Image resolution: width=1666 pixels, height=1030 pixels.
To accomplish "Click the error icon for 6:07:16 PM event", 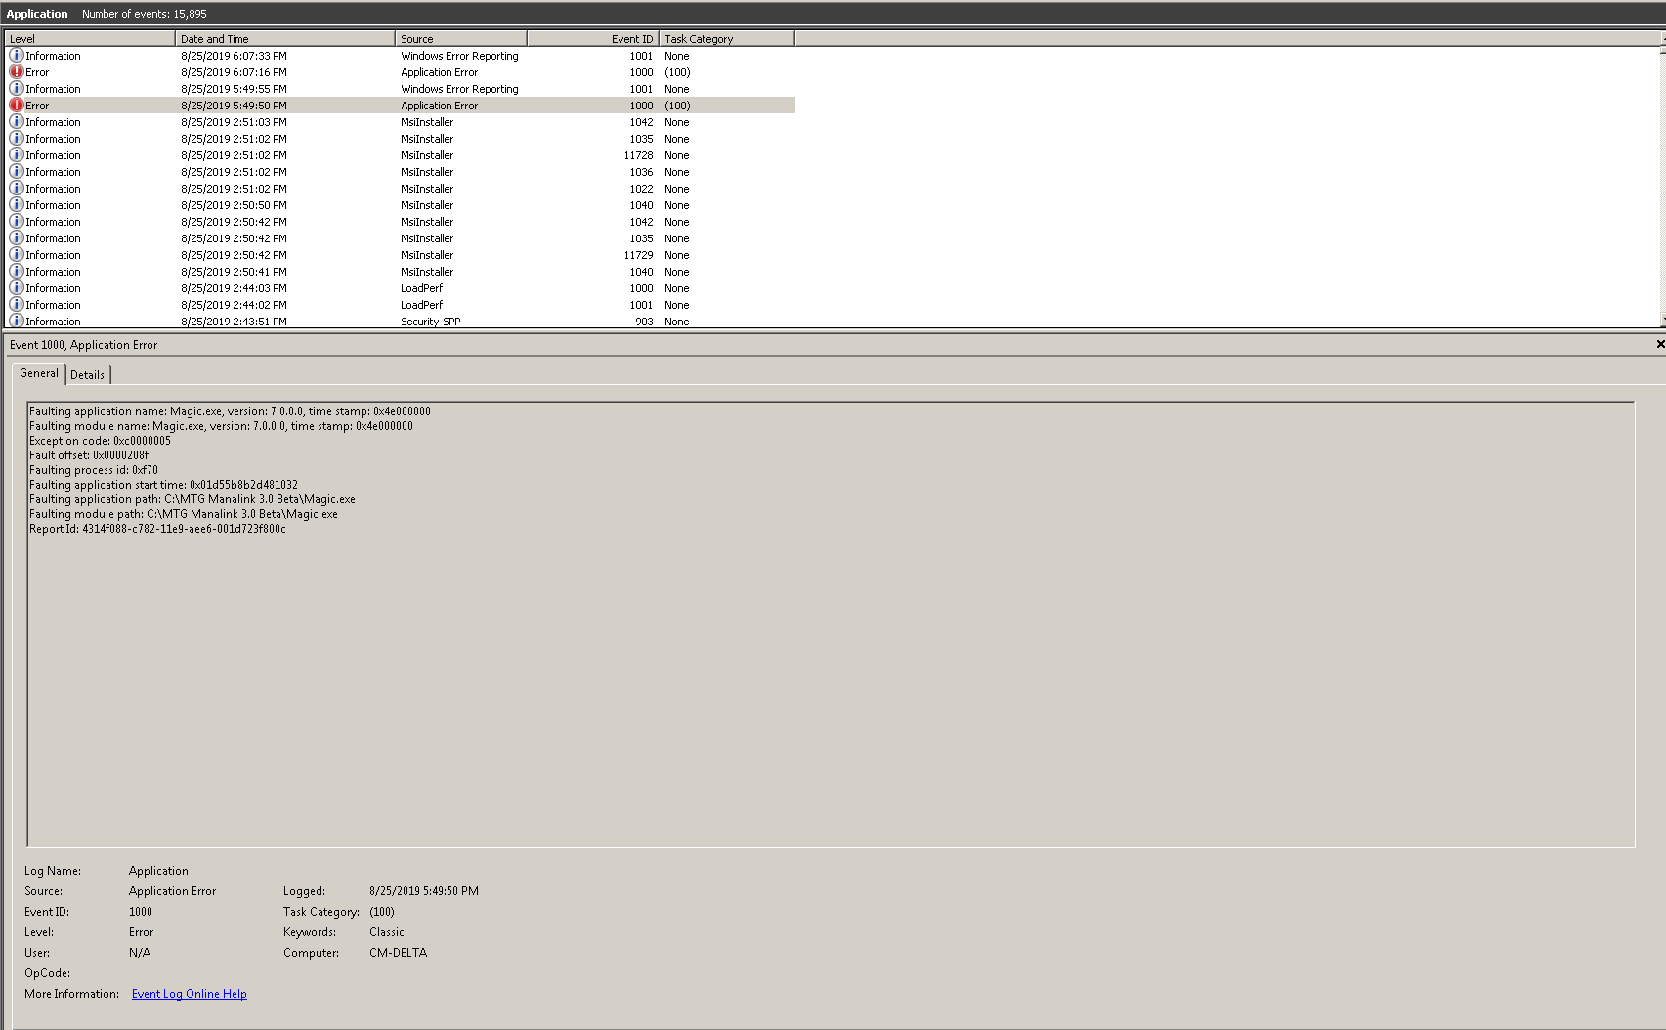I will click(x=17, y=72).
